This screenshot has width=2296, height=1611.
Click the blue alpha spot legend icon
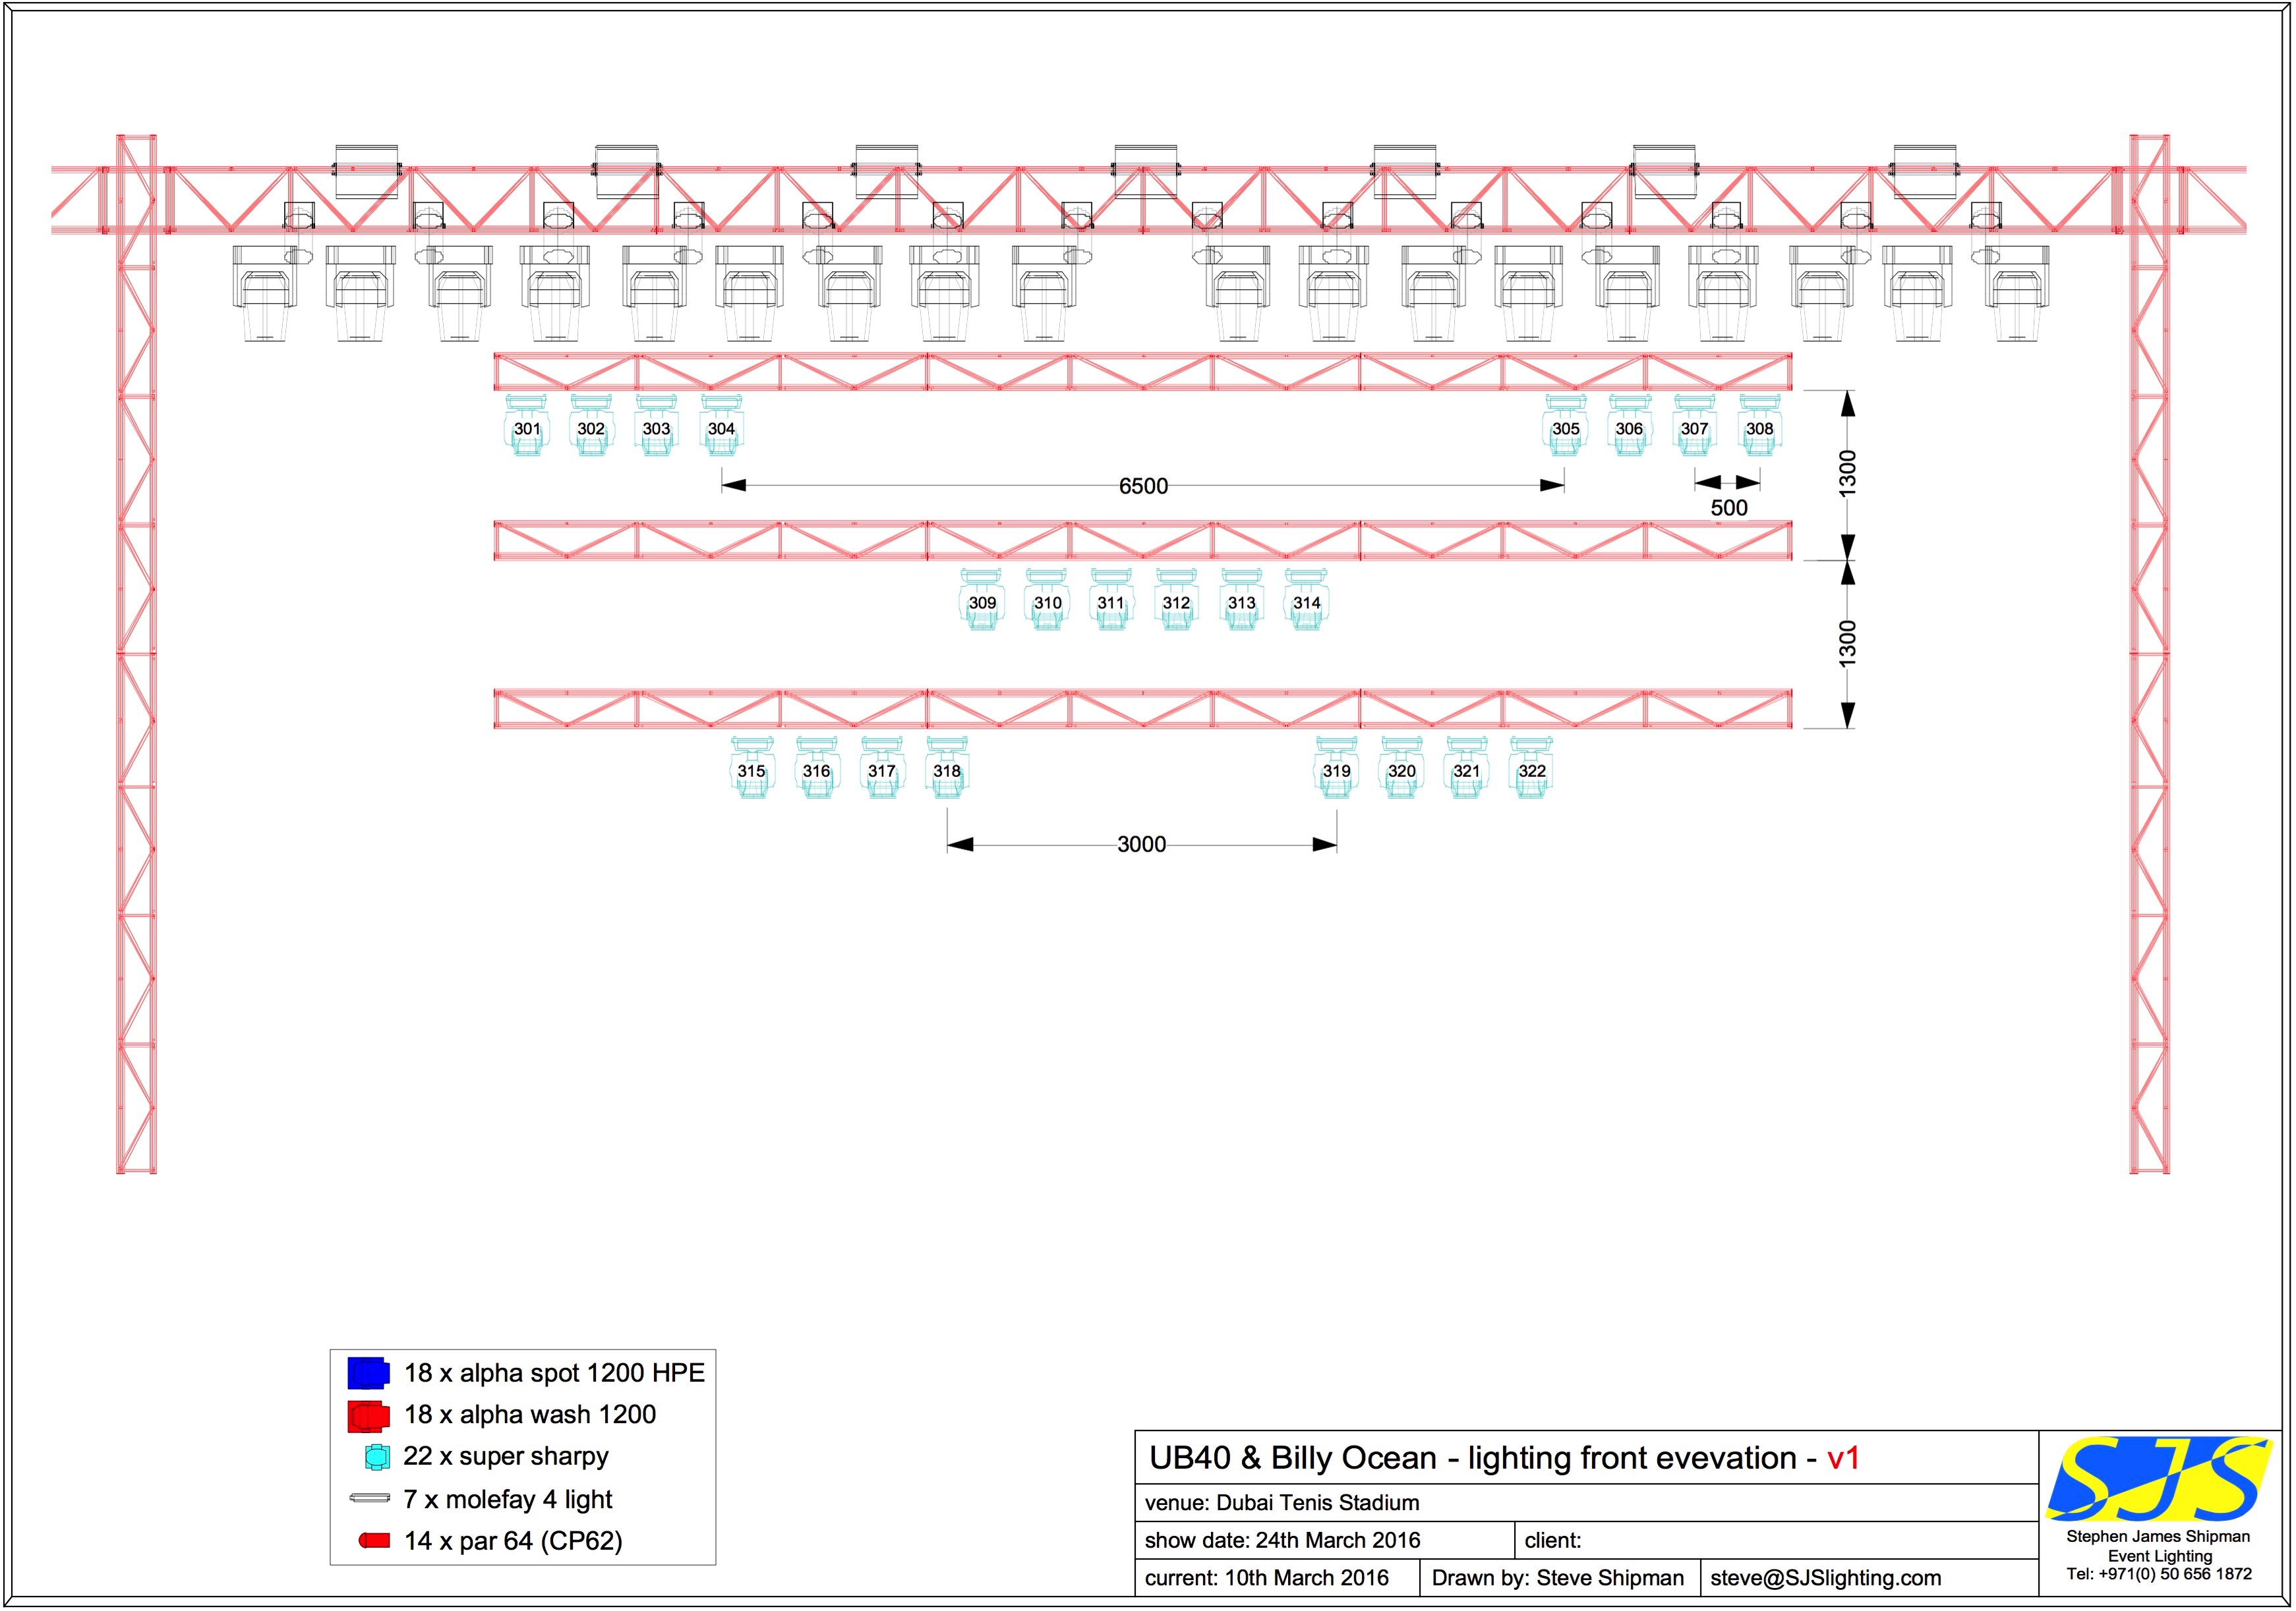[368, 1373]
